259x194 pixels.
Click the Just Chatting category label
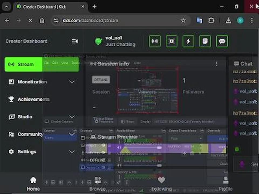[x=120, y=44]
